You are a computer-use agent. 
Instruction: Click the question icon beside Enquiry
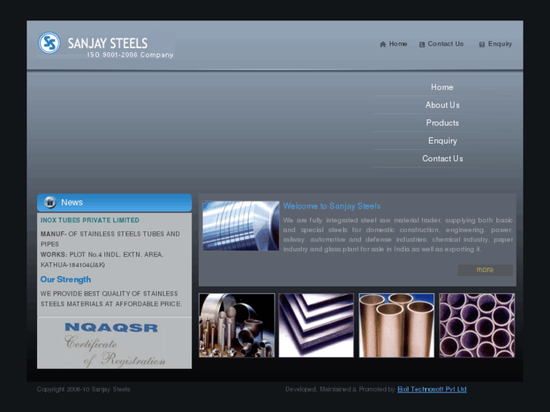tap(482, 45)
